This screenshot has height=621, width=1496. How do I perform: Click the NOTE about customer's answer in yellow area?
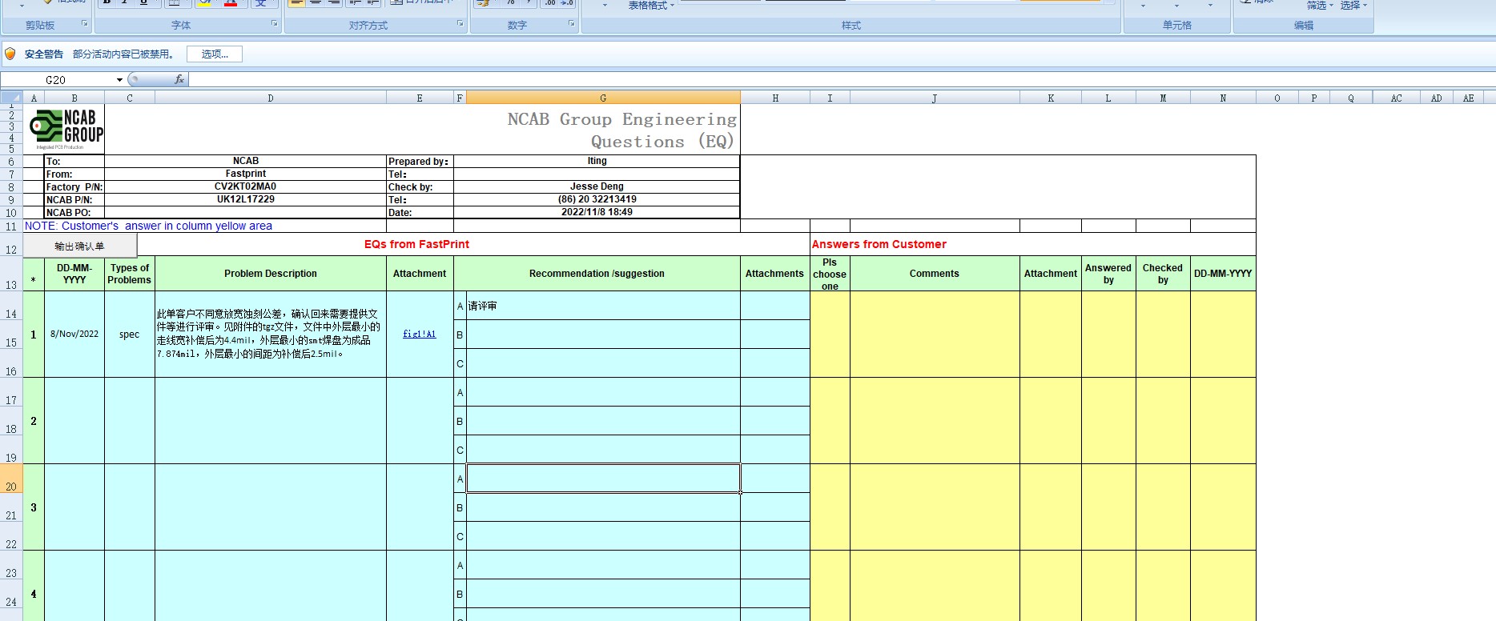[x=148, y=226]
